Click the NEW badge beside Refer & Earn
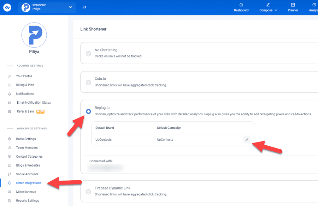Image resolution: width=318 pixels, height=206 pixels. click(40, 111)
